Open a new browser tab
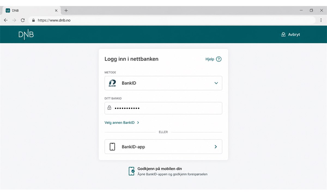 (66, 11)
